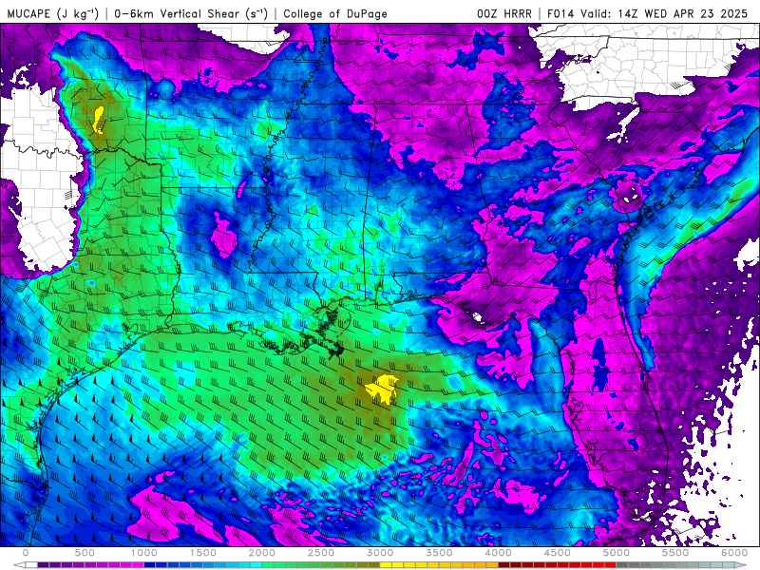Click the 3000 tick label on the color scale

pyautogui.click(x=380, y=553)
